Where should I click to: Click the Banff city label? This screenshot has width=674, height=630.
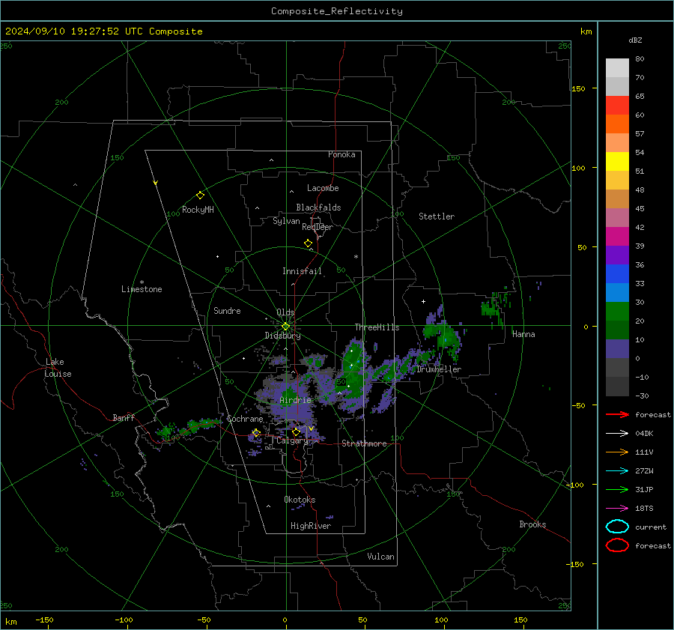click(x=124, y=417)
